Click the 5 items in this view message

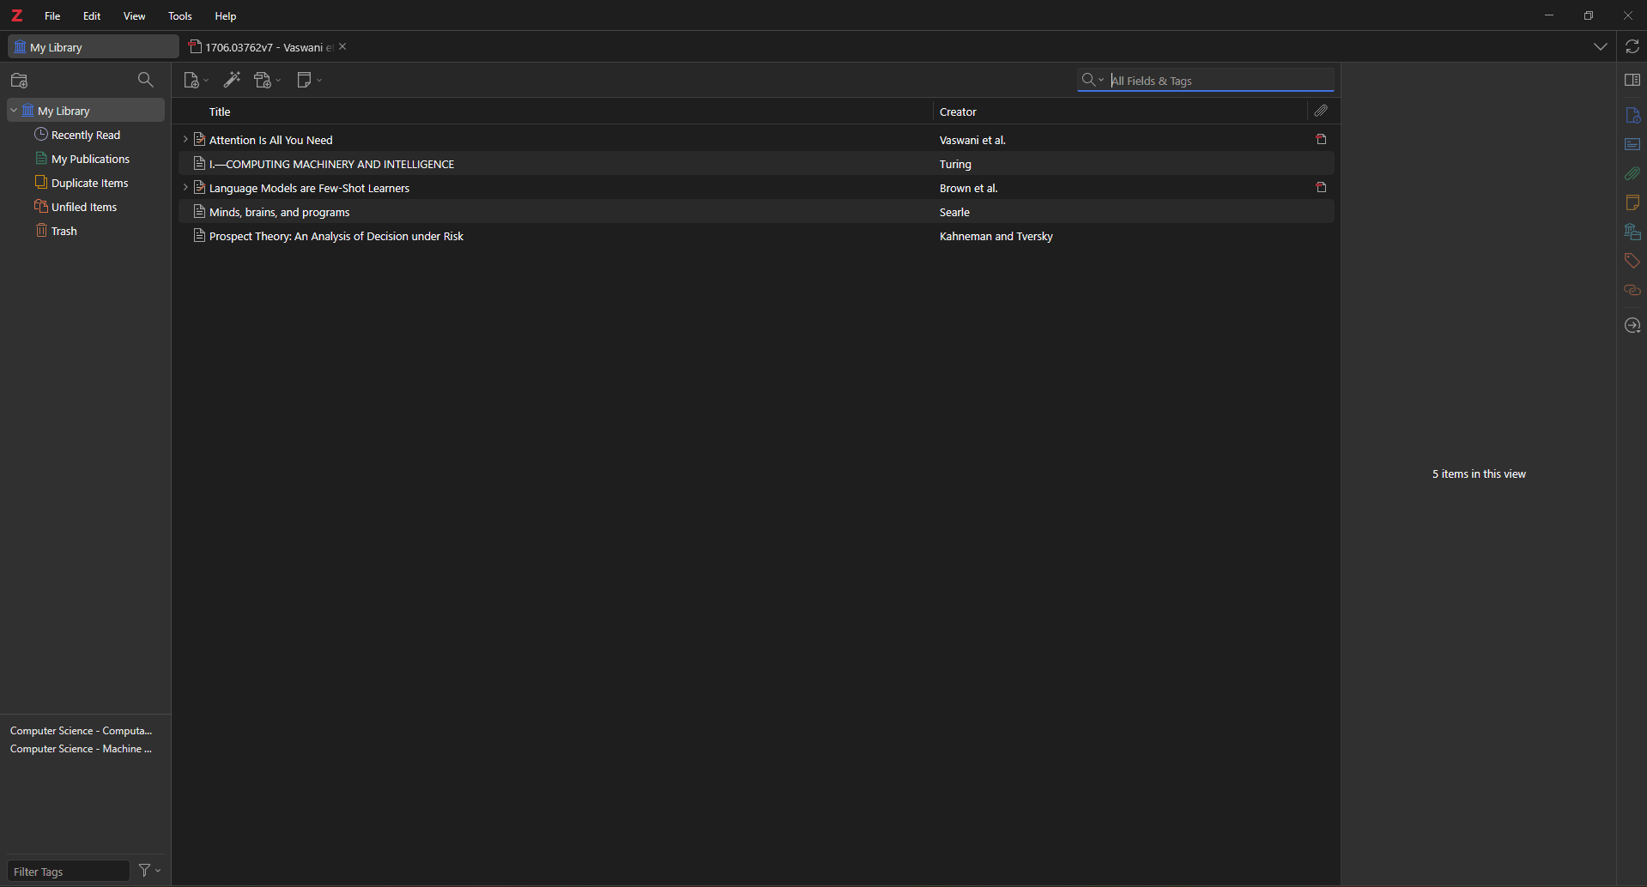(x=1479, y=474)
